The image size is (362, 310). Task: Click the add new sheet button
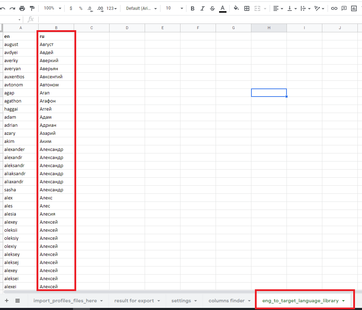pos(7,301)
